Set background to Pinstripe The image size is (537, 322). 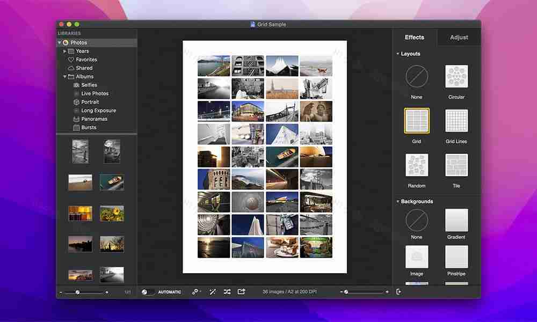pyautogui.click(x=456, y=255)
